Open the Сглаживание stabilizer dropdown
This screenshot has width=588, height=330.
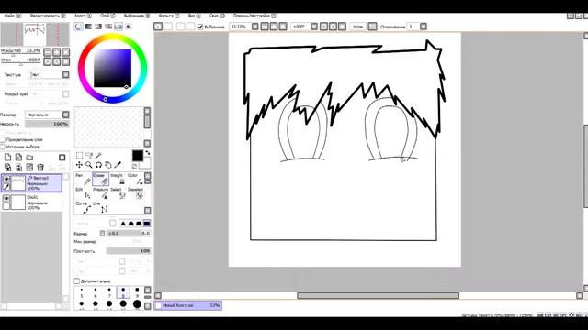click(424, 27)
